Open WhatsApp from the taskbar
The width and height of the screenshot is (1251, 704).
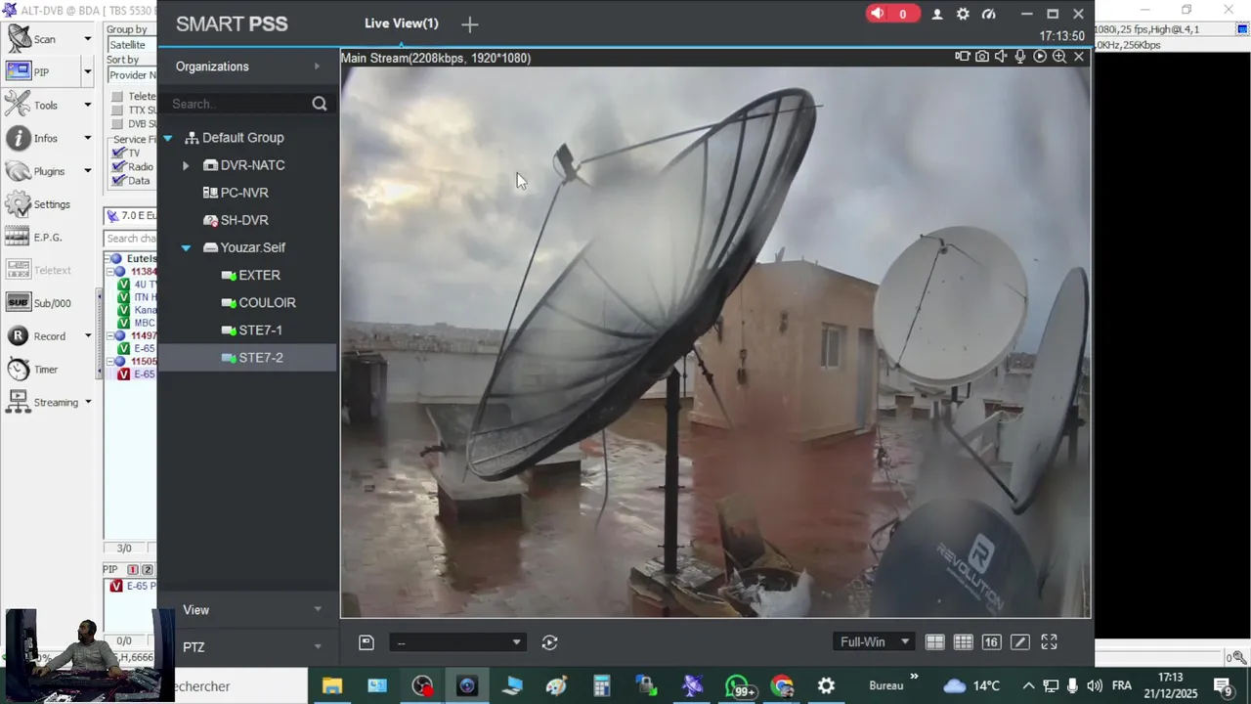pyautogui.click(x=738, y=686)
